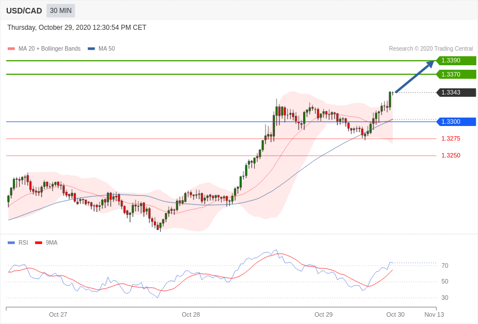
Task: Click the RSI legend label
Action: tap(23, 242)
